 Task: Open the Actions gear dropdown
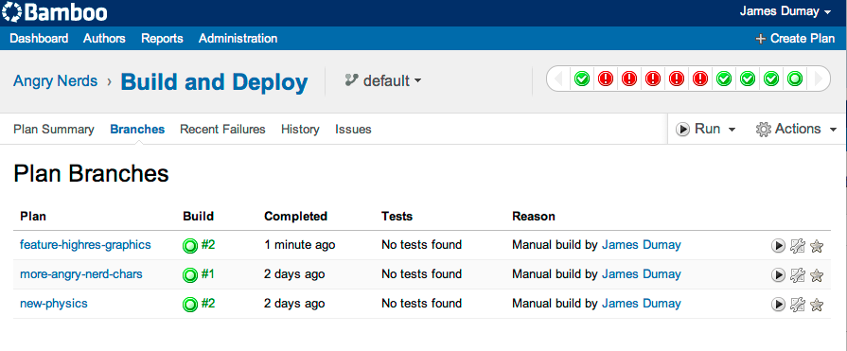796,129
